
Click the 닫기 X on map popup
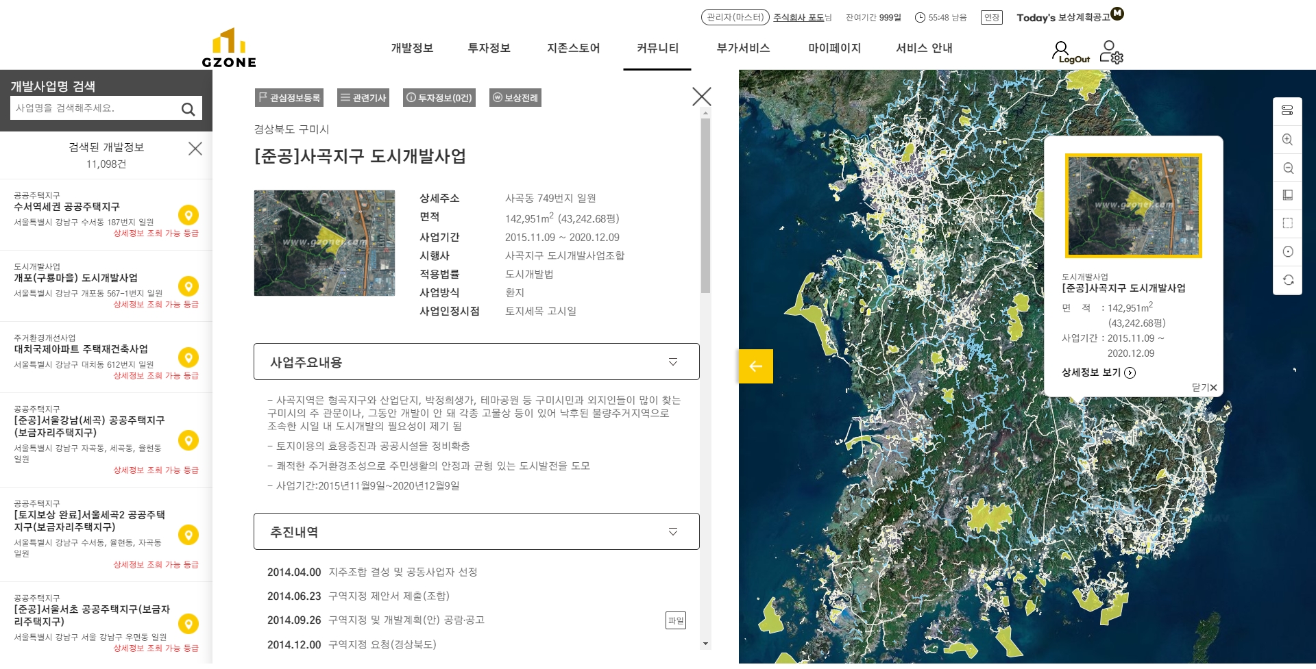[1204, 388]
